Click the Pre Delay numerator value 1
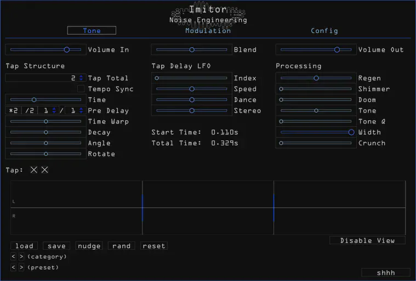Viewport: 416px width, 281px height. coord(46,110)
